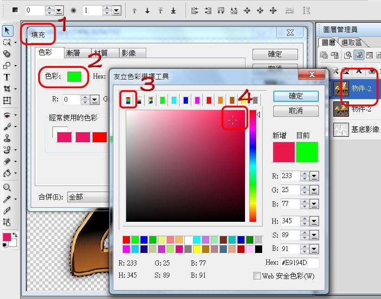The image size is (381, 299).
Task: Open dropdown next to S 89 field
Action: pyautogui.click(x=314, y=235)
